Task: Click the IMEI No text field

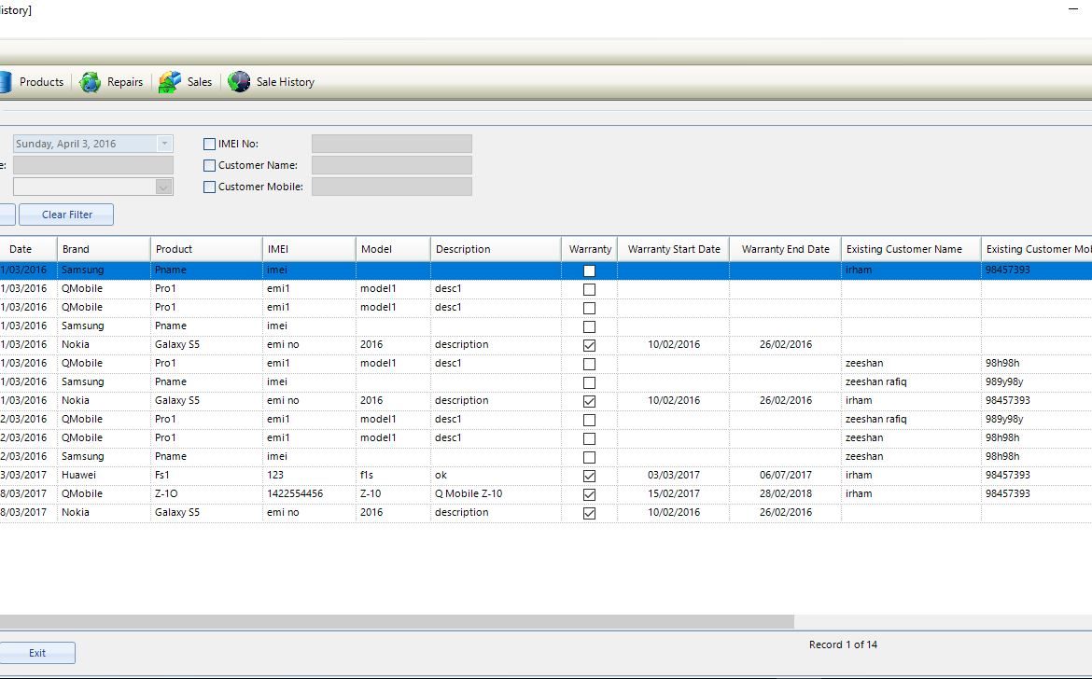Action: click(391, 144)
